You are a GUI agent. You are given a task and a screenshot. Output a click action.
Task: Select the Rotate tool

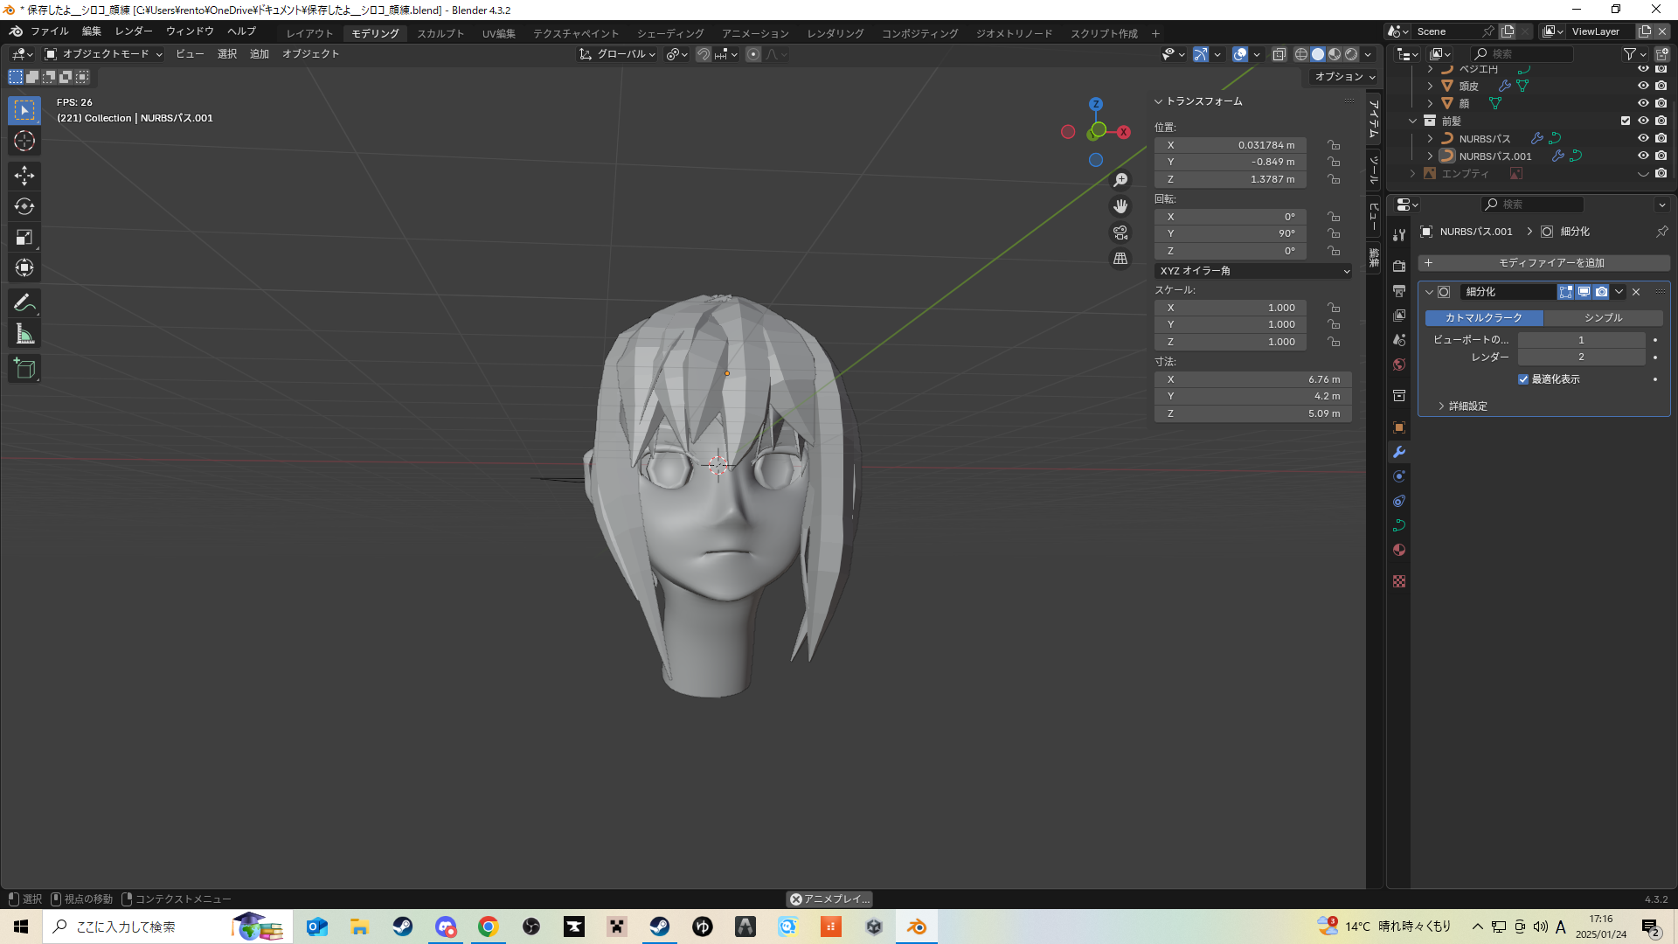(24, 207)
